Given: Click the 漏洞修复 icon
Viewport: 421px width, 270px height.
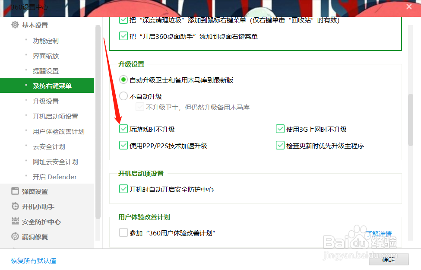Looking at the screenshot, I should point(15,236).
